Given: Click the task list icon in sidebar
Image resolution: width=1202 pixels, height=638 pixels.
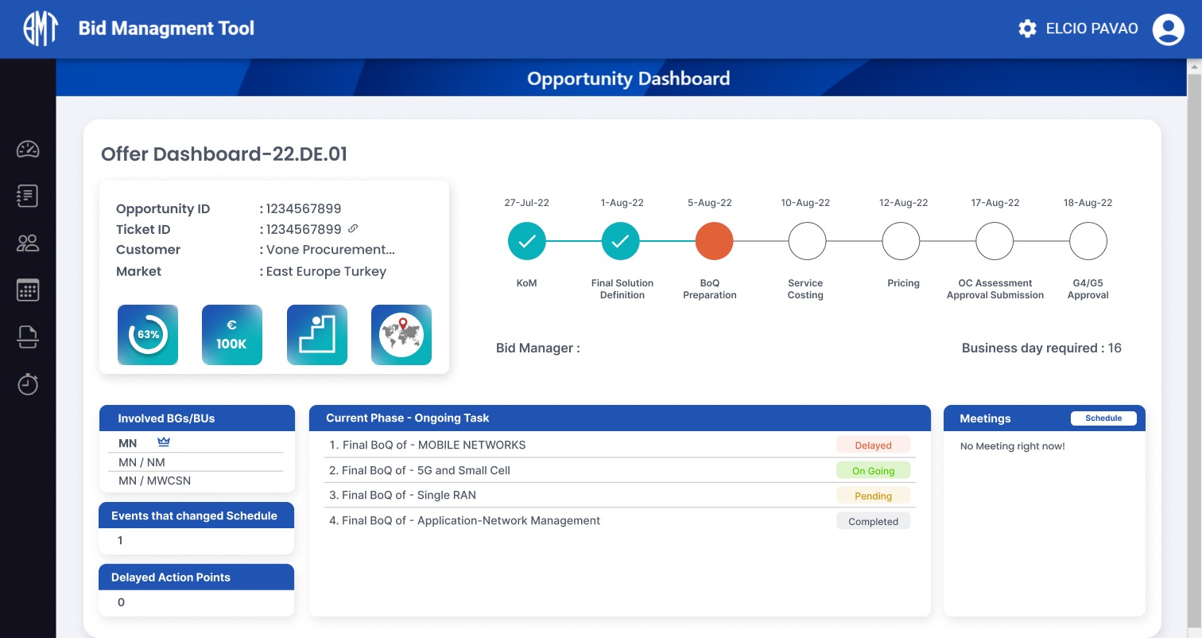Looking at the screenshot, I should tap(28, 196).
